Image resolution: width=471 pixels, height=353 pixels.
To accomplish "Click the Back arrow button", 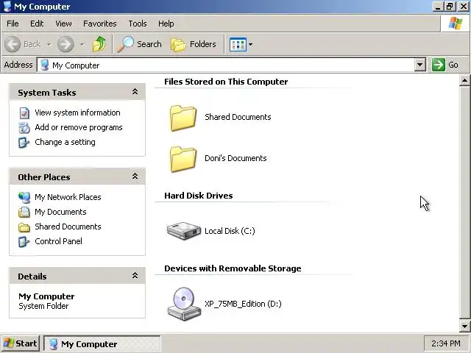I will coord(13,44).
